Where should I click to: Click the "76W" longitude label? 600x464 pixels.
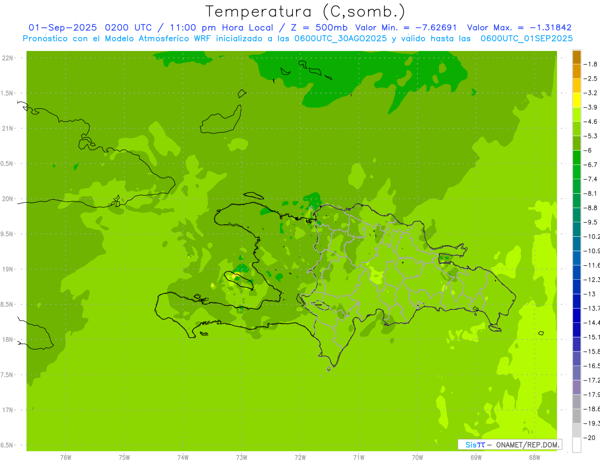point(65,457)
